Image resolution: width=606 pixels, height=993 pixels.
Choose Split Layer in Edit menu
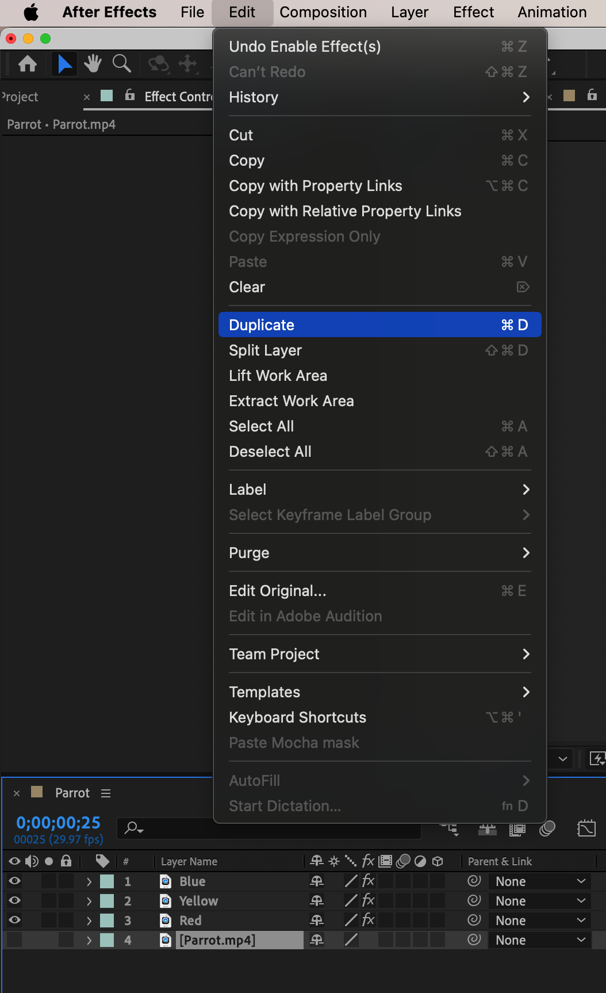tap(379, 350)
